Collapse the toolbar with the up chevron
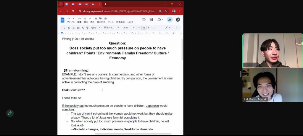This screenshot has width=303, height=136. pos(177,28)
